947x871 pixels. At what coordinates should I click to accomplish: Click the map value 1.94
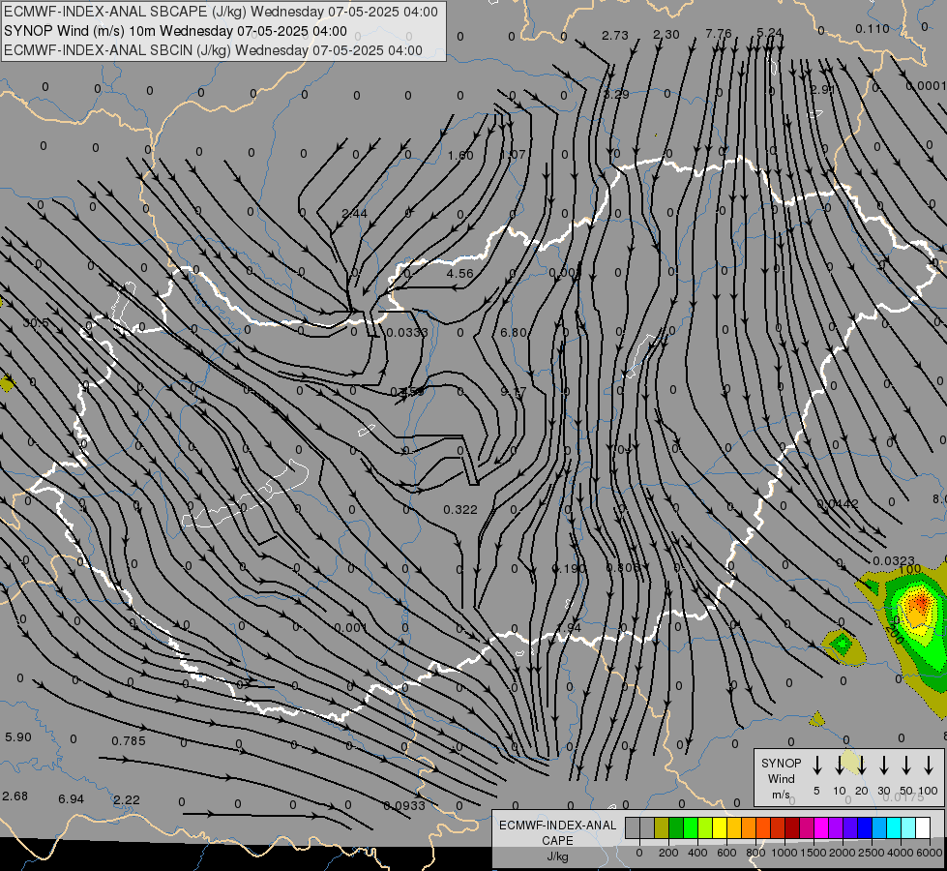point(569,627)
